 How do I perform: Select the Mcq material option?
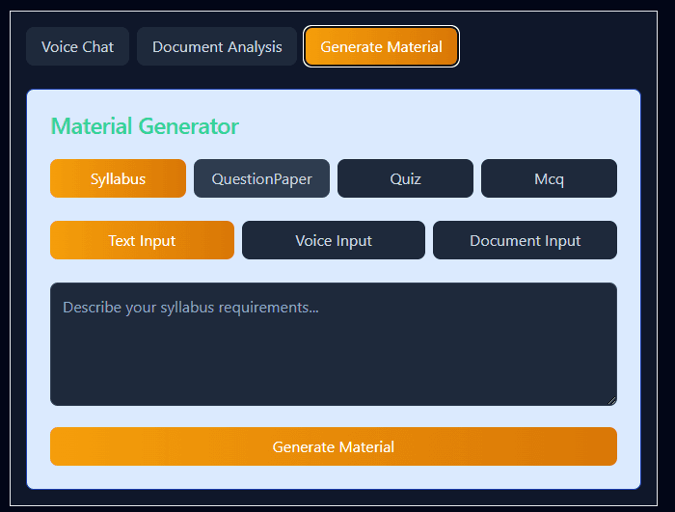(549, 178)
